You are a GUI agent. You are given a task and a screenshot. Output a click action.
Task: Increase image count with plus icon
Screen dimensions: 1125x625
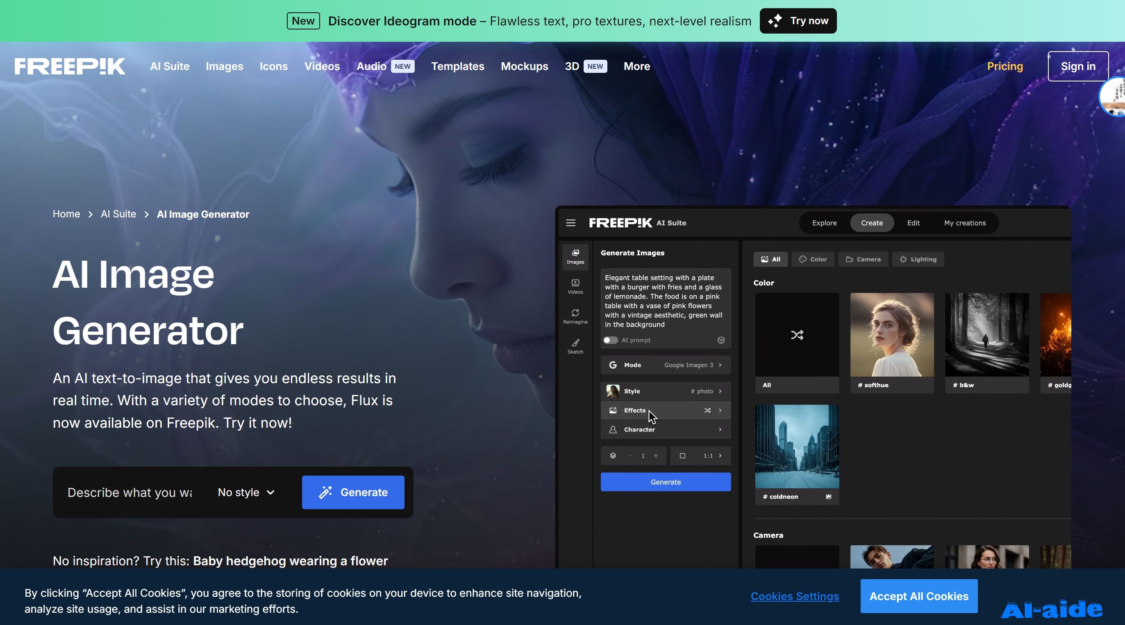655,455
